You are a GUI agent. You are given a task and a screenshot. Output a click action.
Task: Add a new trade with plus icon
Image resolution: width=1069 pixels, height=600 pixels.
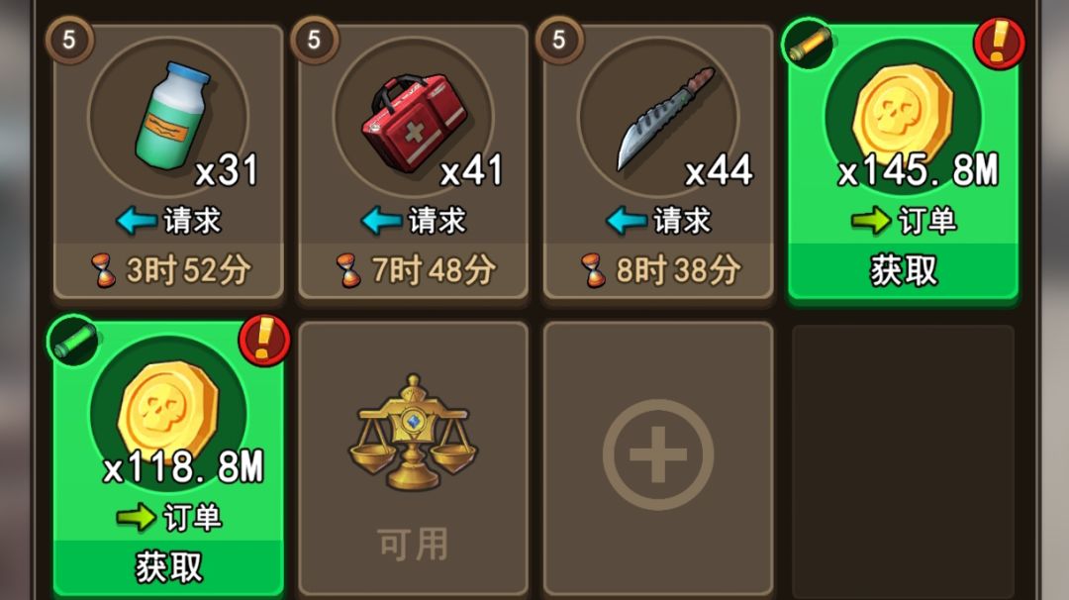point(658,454)
